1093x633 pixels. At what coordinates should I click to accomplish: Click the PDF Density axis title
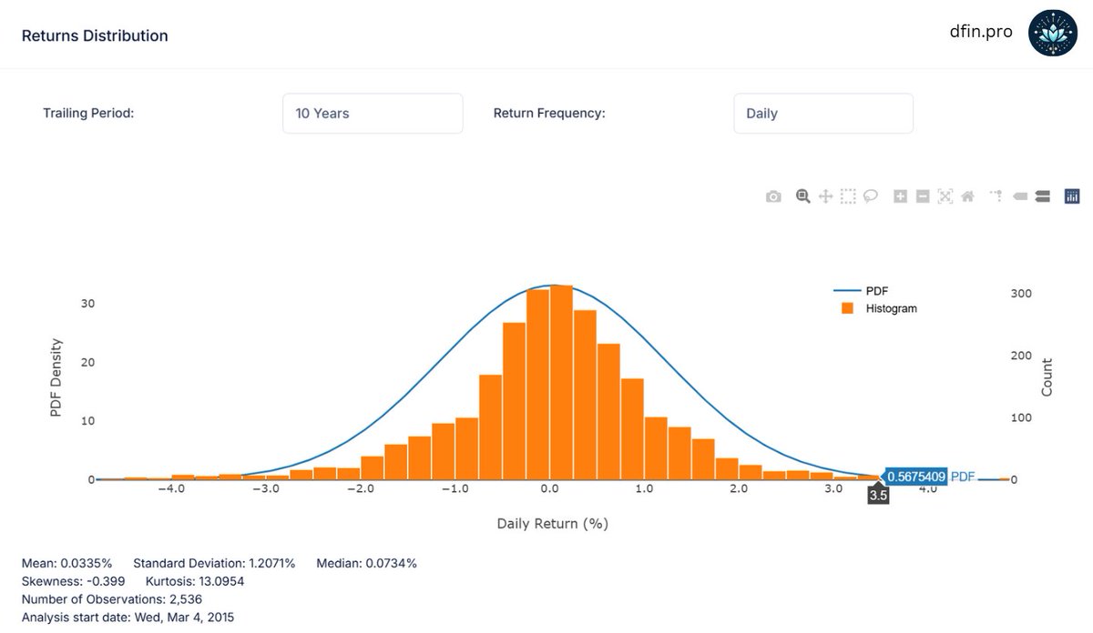pyautogui.click(x=56, y=377)
